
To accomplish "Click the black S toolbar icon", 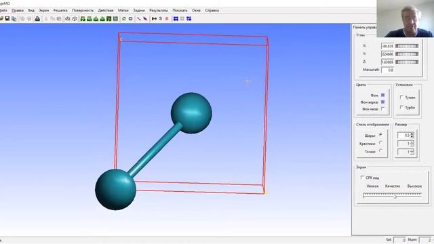I will click(161, 18).
